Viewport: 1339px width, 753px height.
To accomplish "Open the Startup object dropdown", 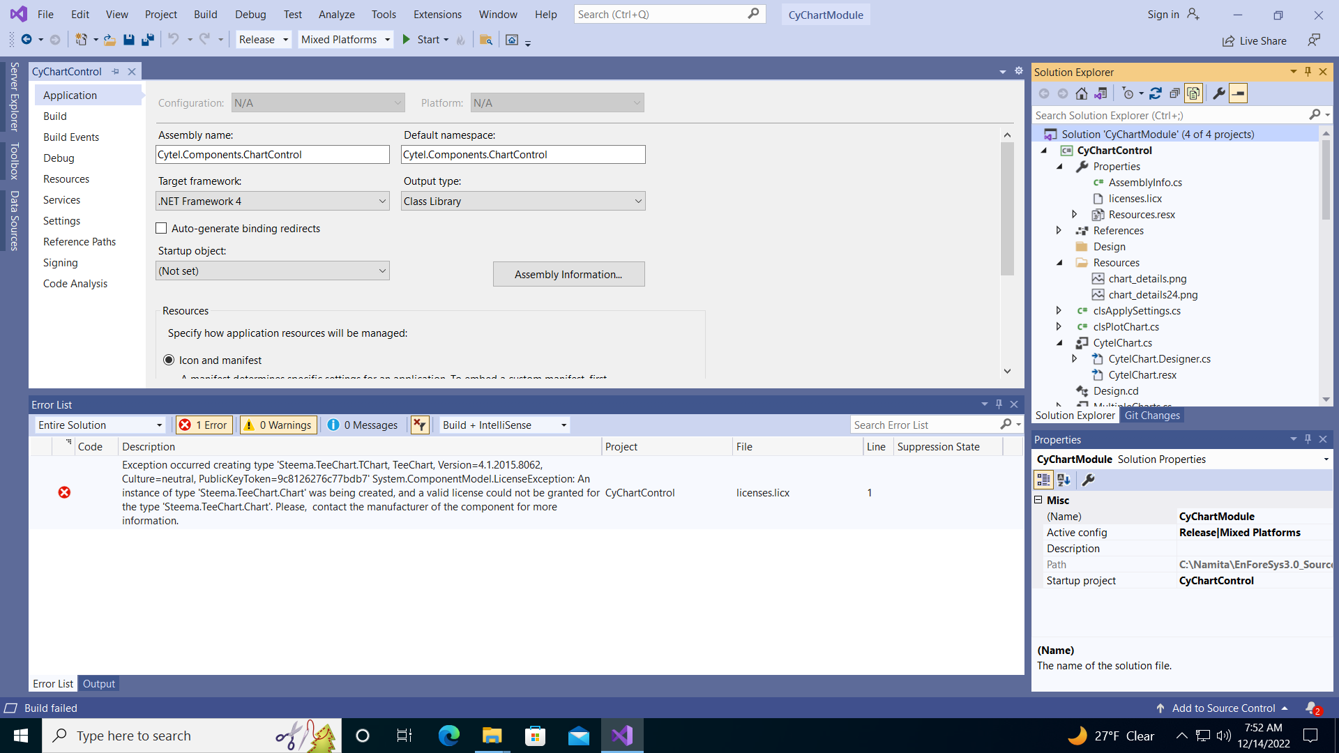I will 273,271.
